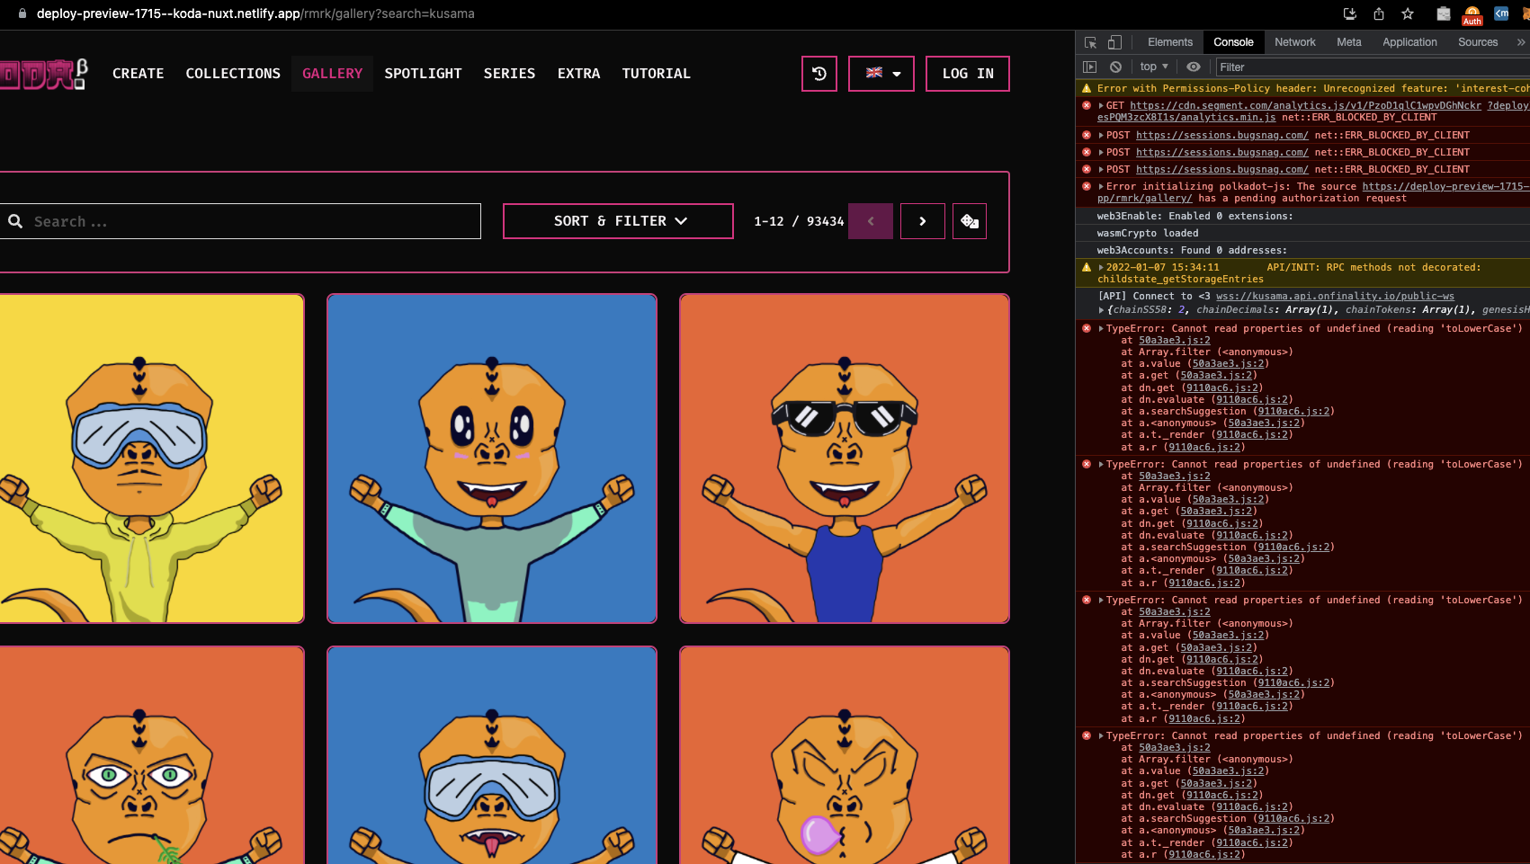
Task: Go to previous gallery page arrow
Action: [x=871, y=221]
